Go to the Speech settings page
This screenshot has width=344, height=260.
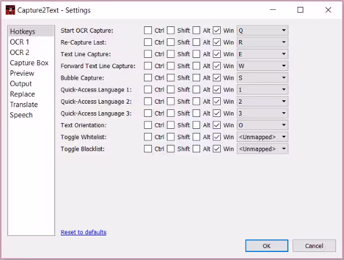tap(31, 115)
